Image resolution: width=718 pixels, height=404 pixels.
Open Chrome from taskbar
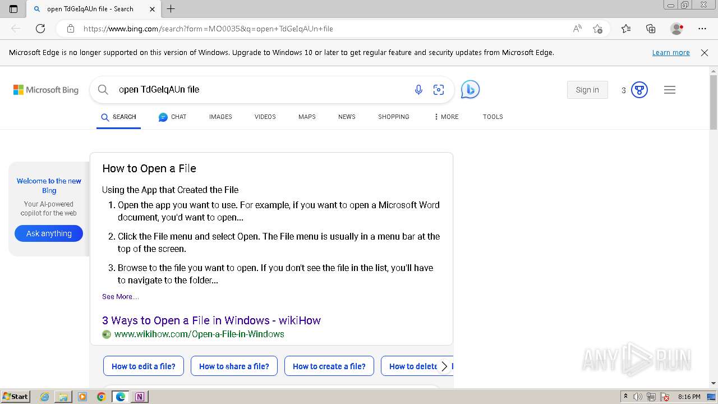101,397
